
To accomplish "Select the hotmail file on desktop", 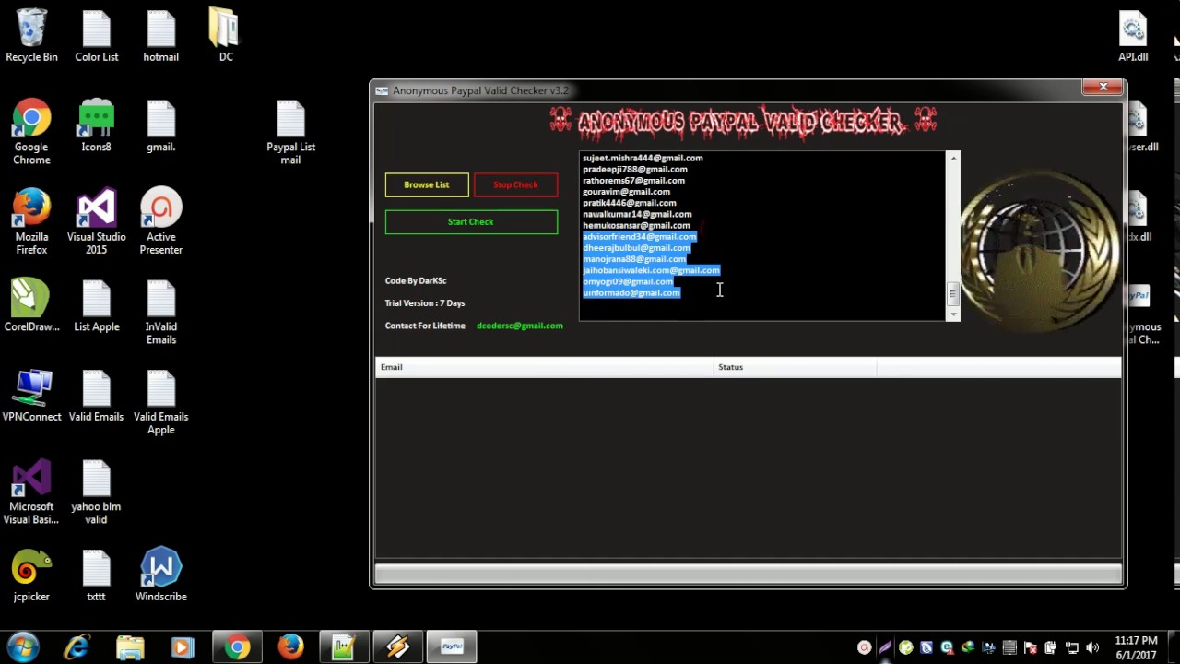I will (161, 37).
